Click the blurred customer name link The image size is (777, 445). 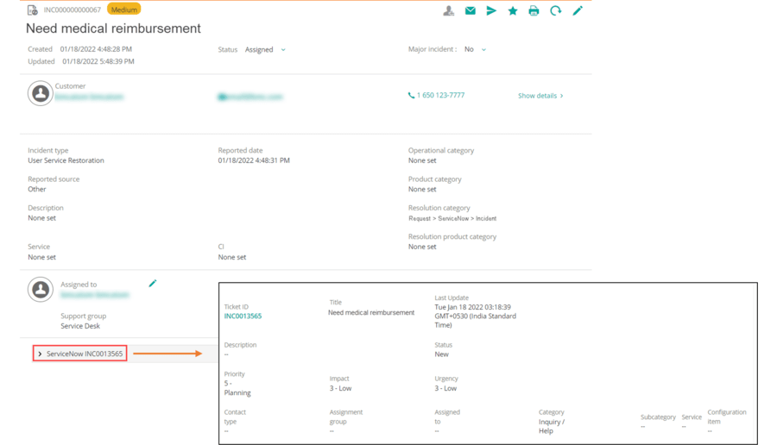click(x=89, y=97)
